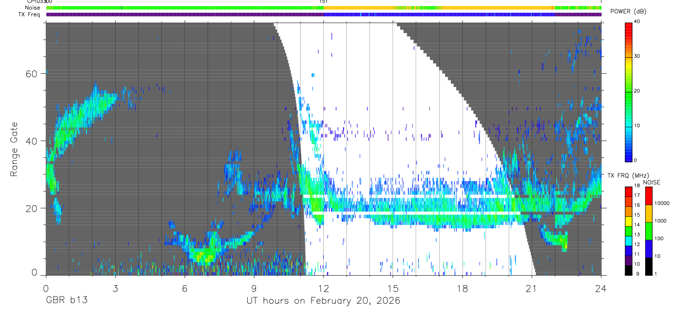The image size is (676, 312).
Task: Click the 40 tick on Range Gate axis
Action: coord(32,141)
